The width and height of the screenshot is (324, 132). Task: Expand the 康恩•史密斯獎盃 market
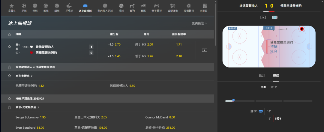(38, 107)
